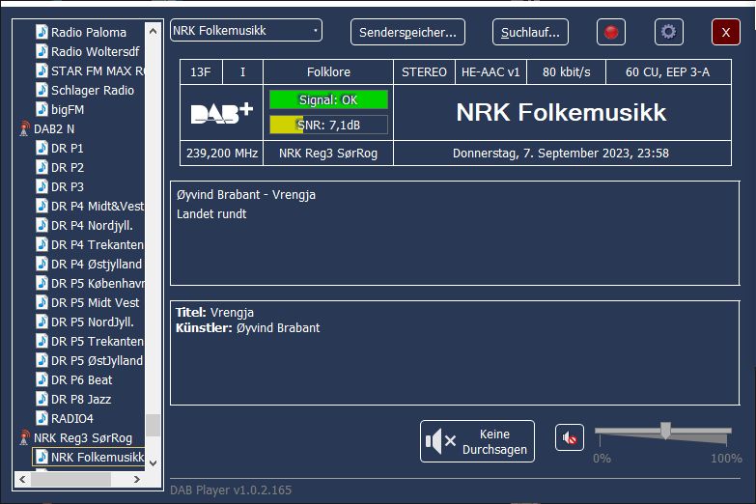Screen dimensions: 756x504
Task: Click the red record button
Action: [611, 32]
